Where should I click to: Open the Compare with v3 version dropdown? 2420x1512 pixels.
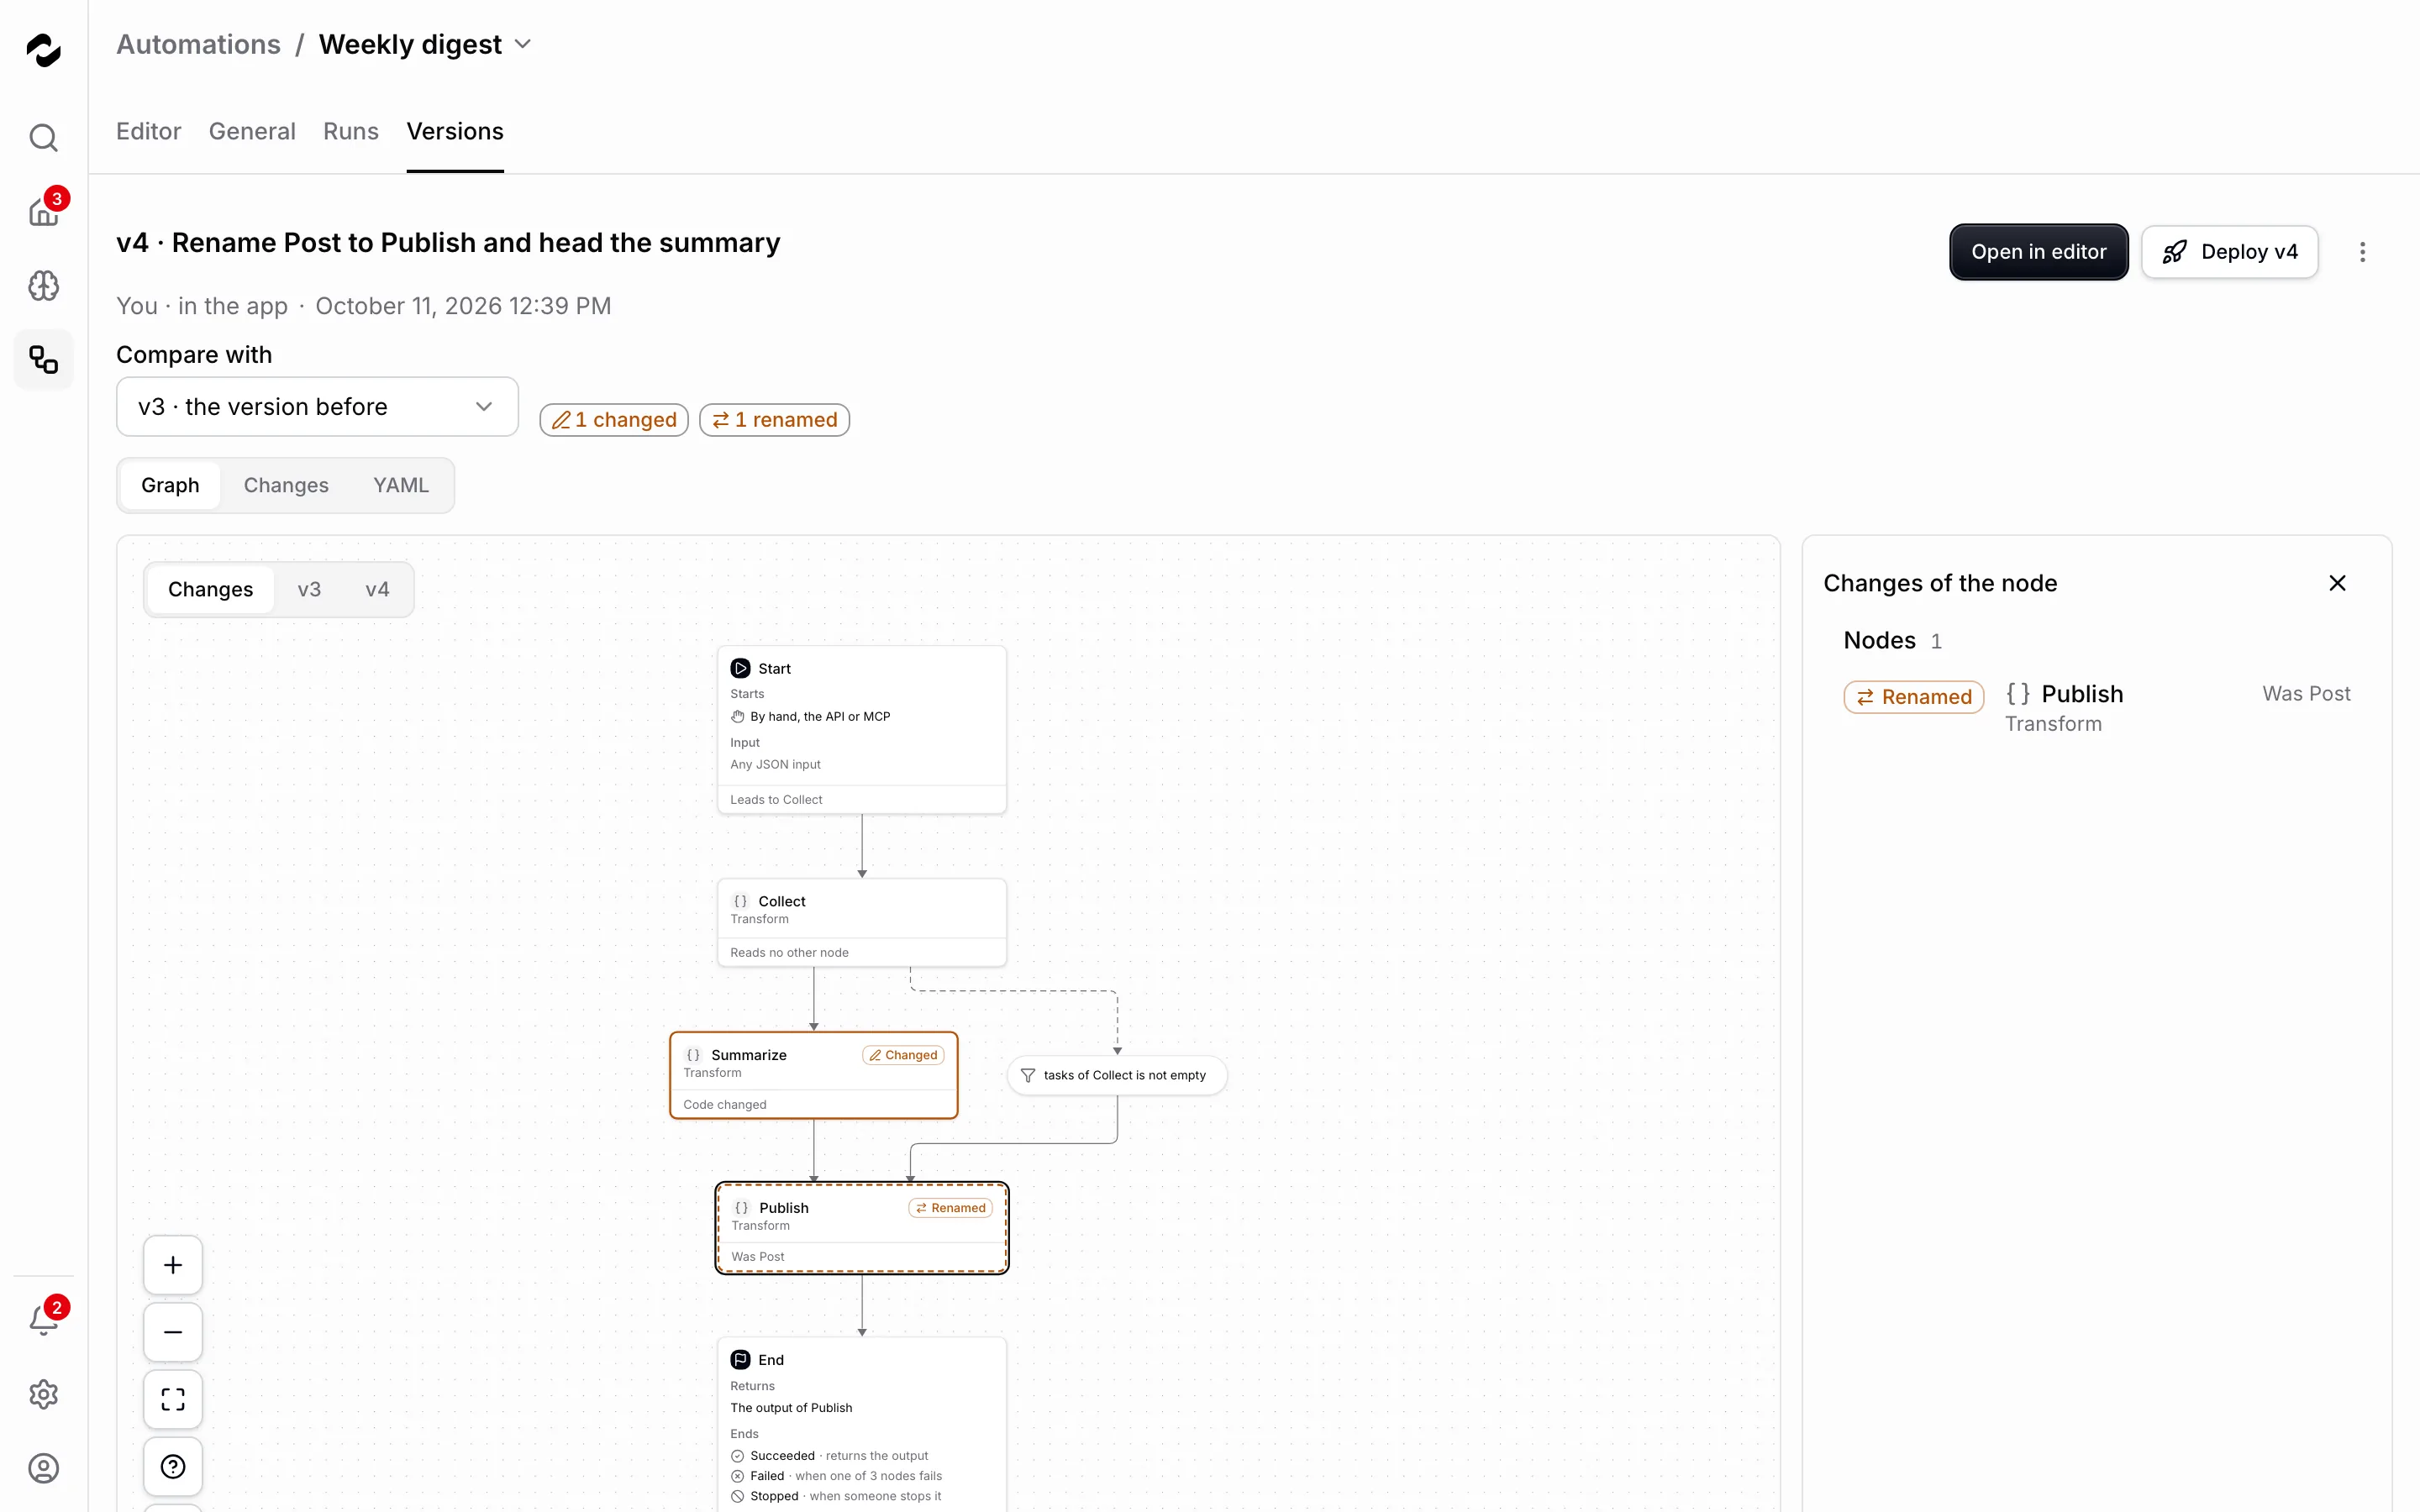317,407
